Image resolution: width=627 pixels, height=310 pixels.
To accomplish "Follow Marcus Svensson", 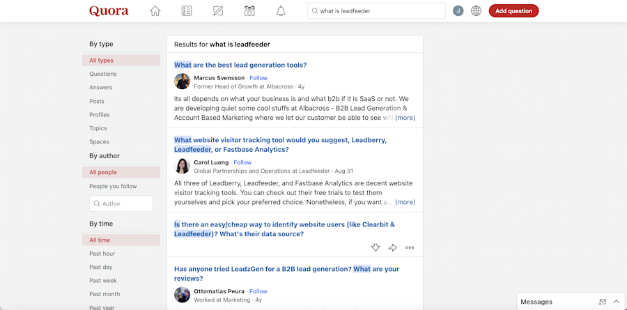I will 258,78.
